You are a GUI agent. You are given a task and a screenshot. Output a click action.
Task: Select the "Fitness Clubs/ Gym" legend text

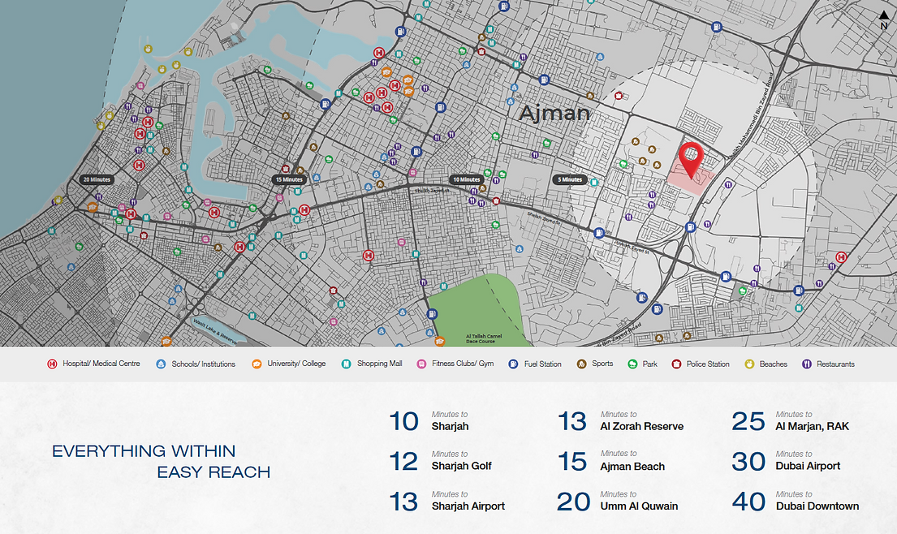(463, 364)
